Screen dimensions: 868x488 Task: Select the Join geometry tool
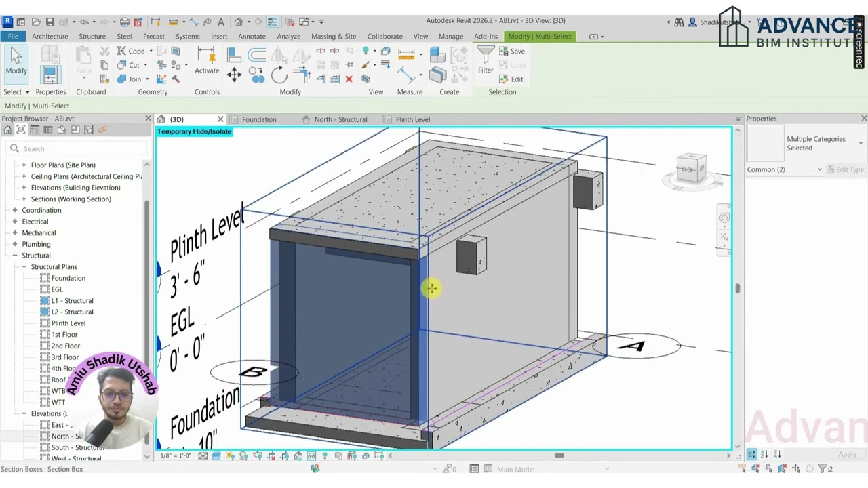pos(131,79)
